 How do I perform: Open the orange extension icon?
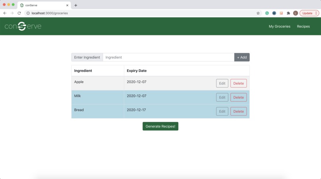[x=281, y=13]
